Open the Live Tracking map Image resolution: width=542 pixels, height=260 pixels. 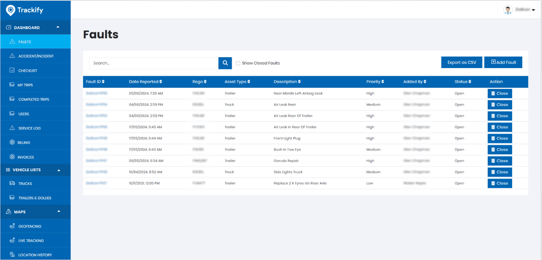(31, 241)
